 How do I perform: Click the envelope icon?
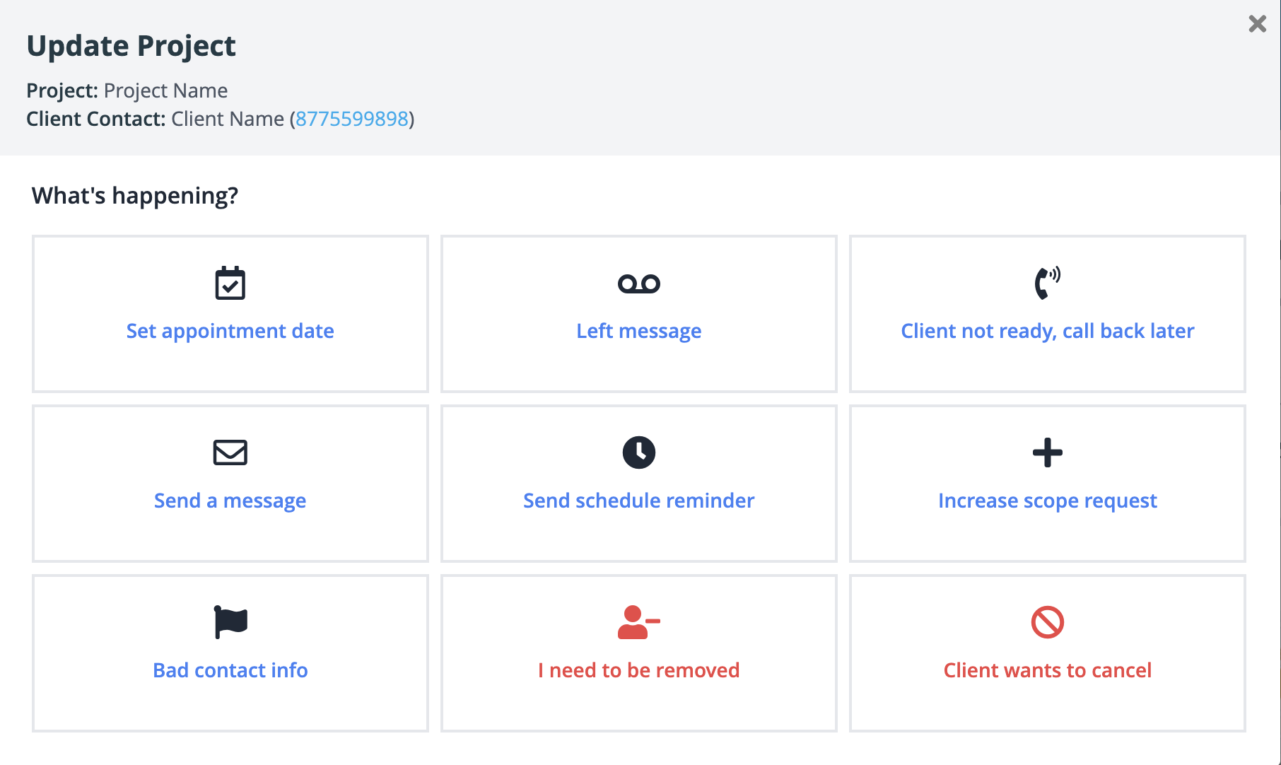(x=230, y=452)
